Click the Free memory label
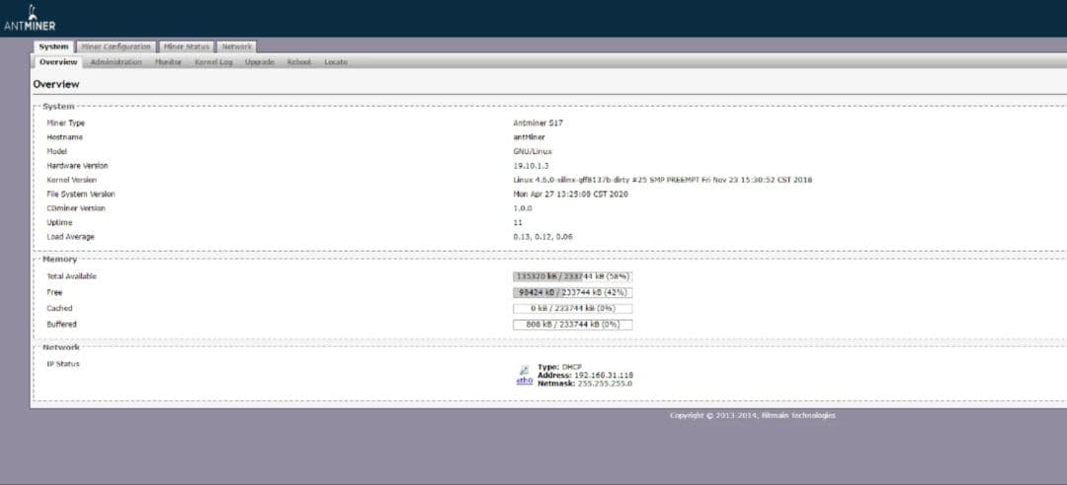1067x485 pixels. (54, 292)
